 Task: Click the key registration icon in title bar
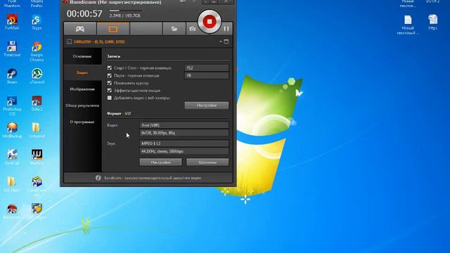[x=183, y=1]
